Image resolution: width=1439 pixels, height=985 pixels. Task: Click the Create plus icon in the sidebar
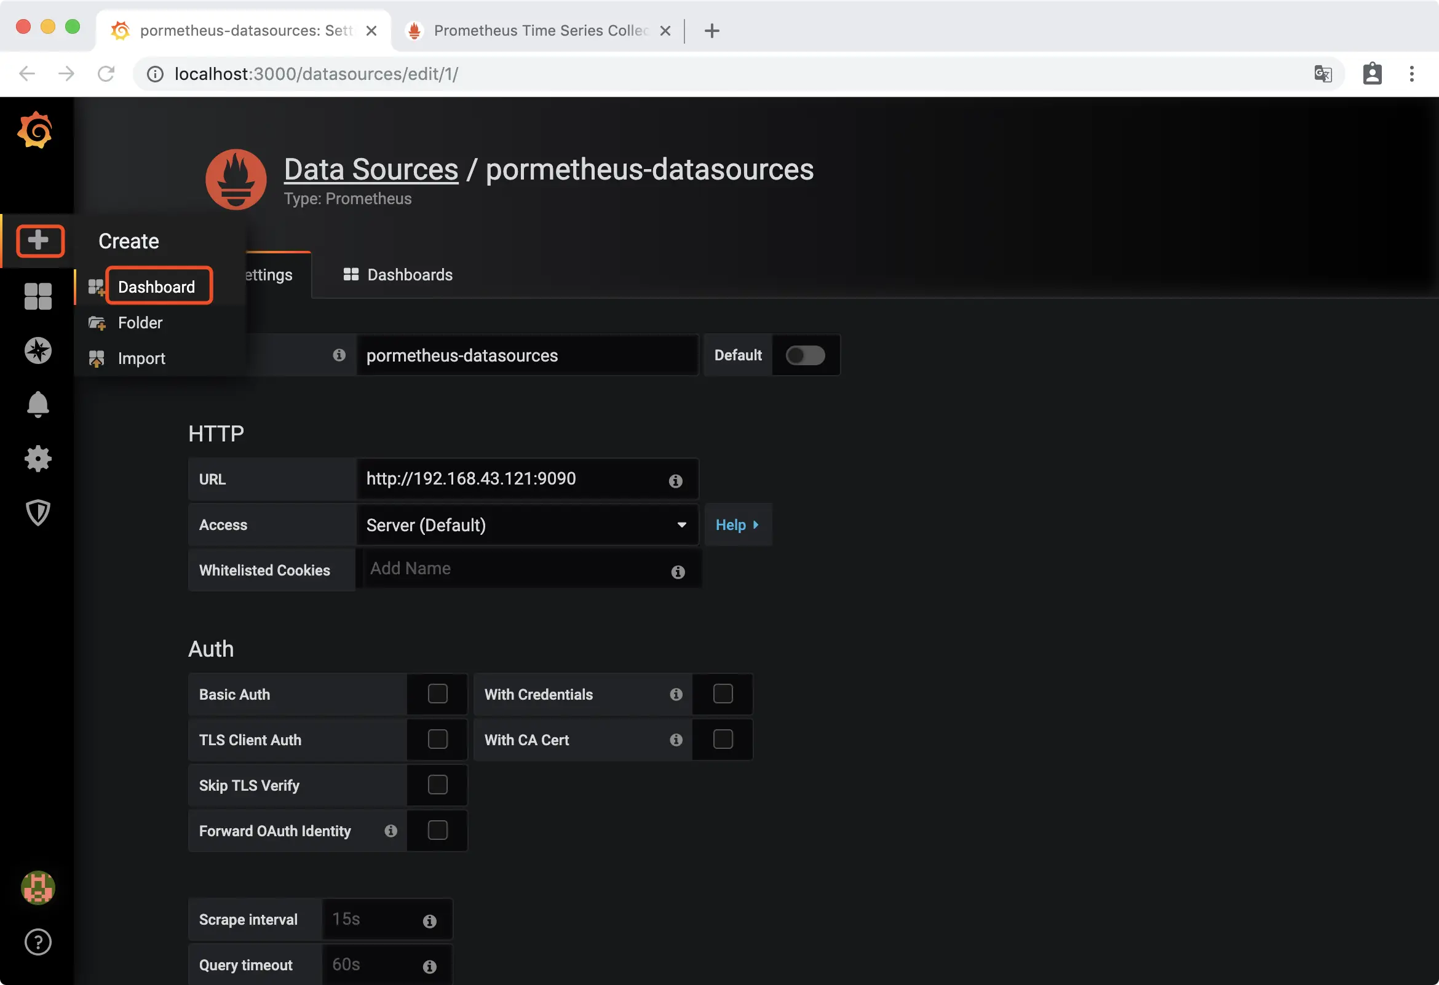[39, 240]
